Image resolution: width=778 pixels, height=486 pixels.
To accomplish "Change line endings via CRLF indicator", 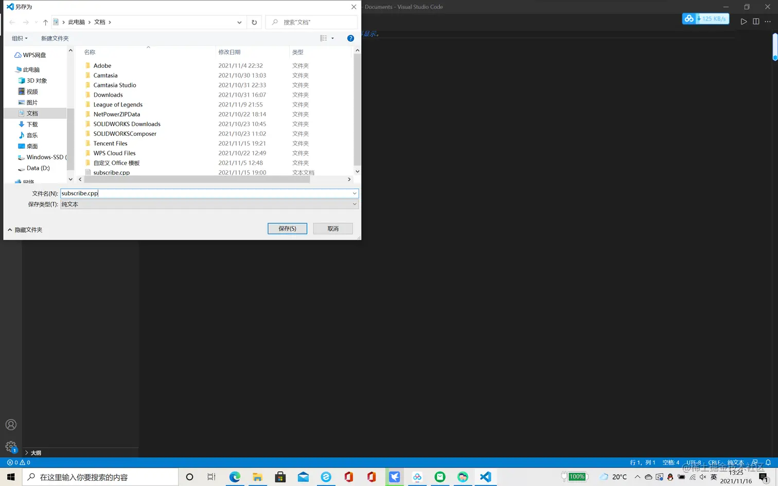I will [715, 462].
